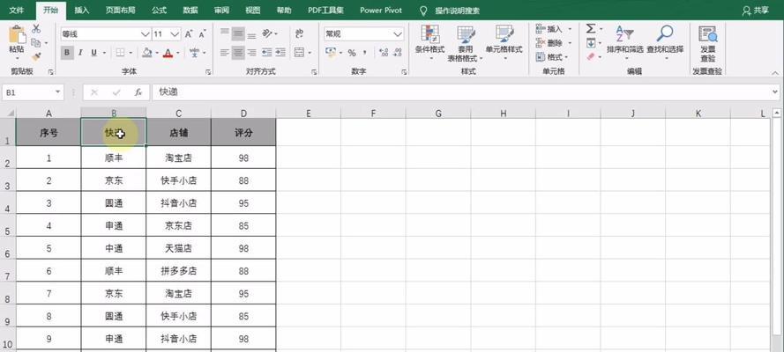Decrease font size with smaller A
Viewport: 784px width, 352px height.
(x=202, y=34)
